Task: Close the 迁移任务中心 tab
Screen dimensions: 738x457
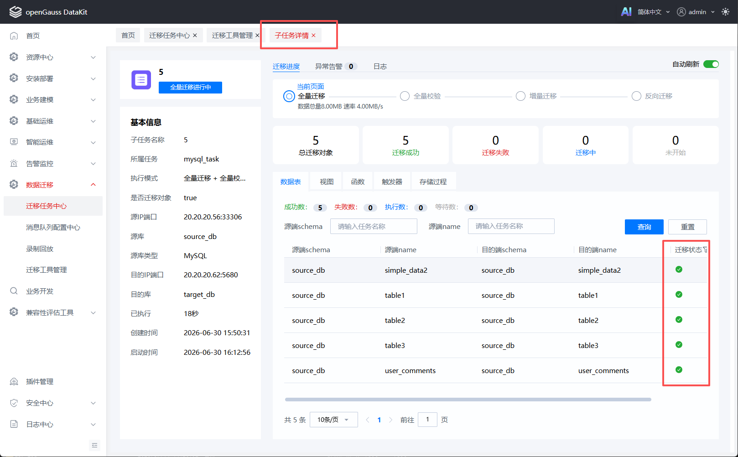Action: pyautogui.click(x=195, y=35)
